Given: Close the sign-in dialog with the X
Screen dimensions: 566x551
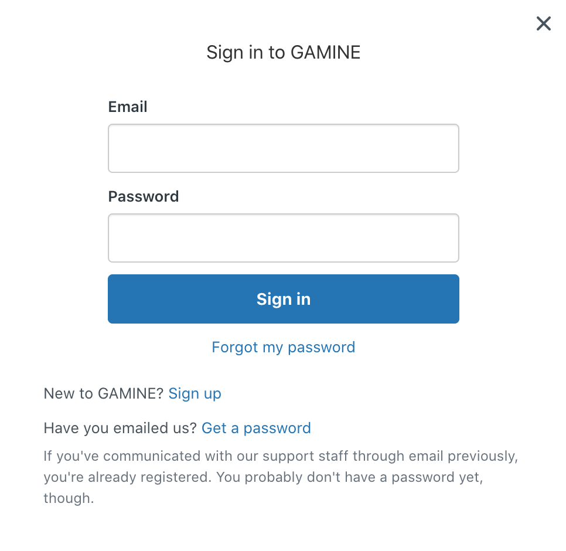Looking at the screenshot, I should pyautogui.click(x=543, y=23).
